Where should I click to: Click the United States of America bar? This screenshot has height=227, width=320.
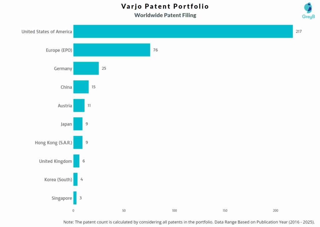point(183,32)
